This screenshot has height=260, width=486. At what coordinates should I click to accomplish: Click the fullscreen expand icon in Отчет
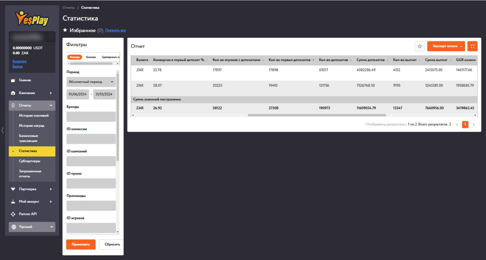(x=472, y=46)
